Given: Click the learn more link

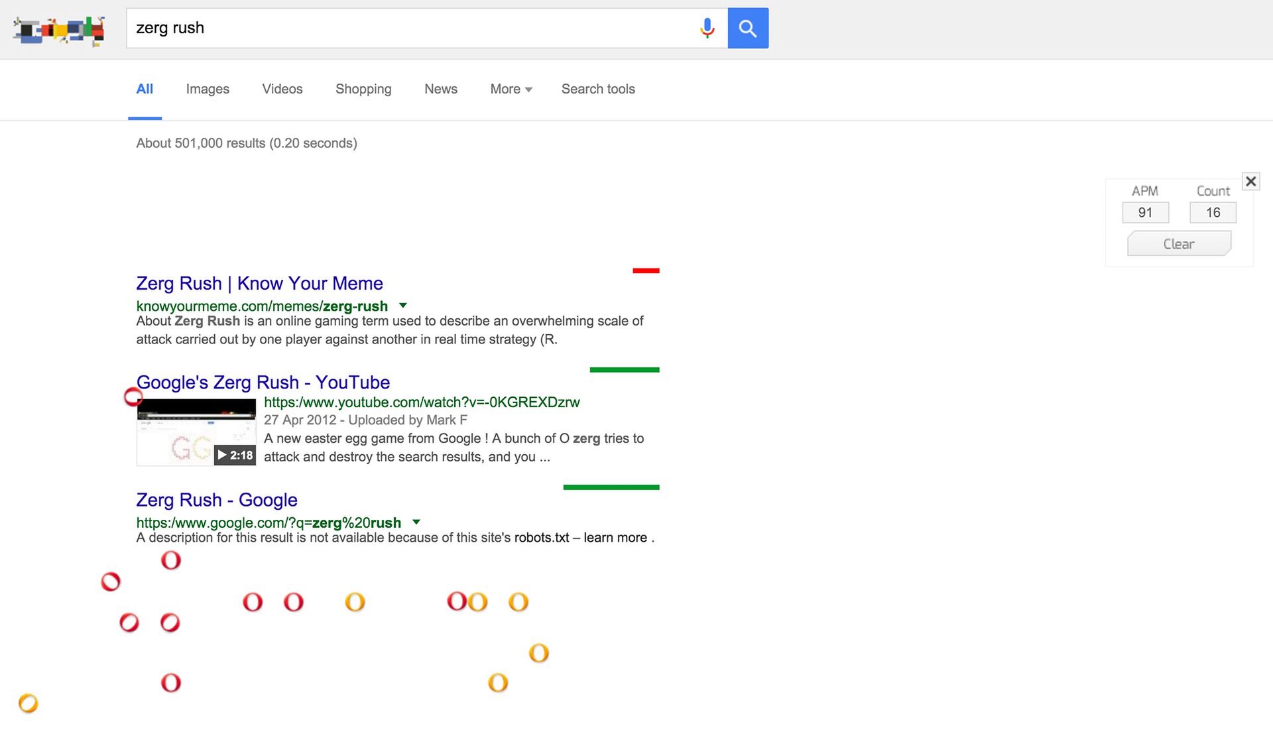Looking at the screenshot, I should (615, 538).
